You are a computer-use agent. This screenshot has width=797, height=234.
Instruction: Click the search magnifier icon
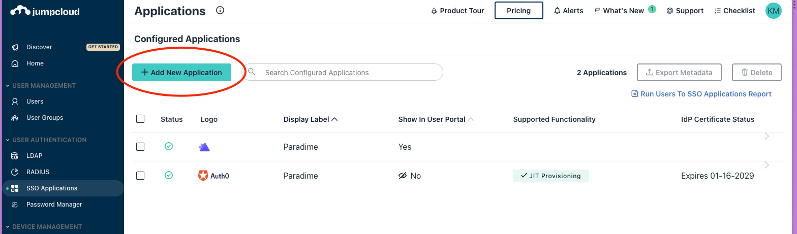point(251,72)
